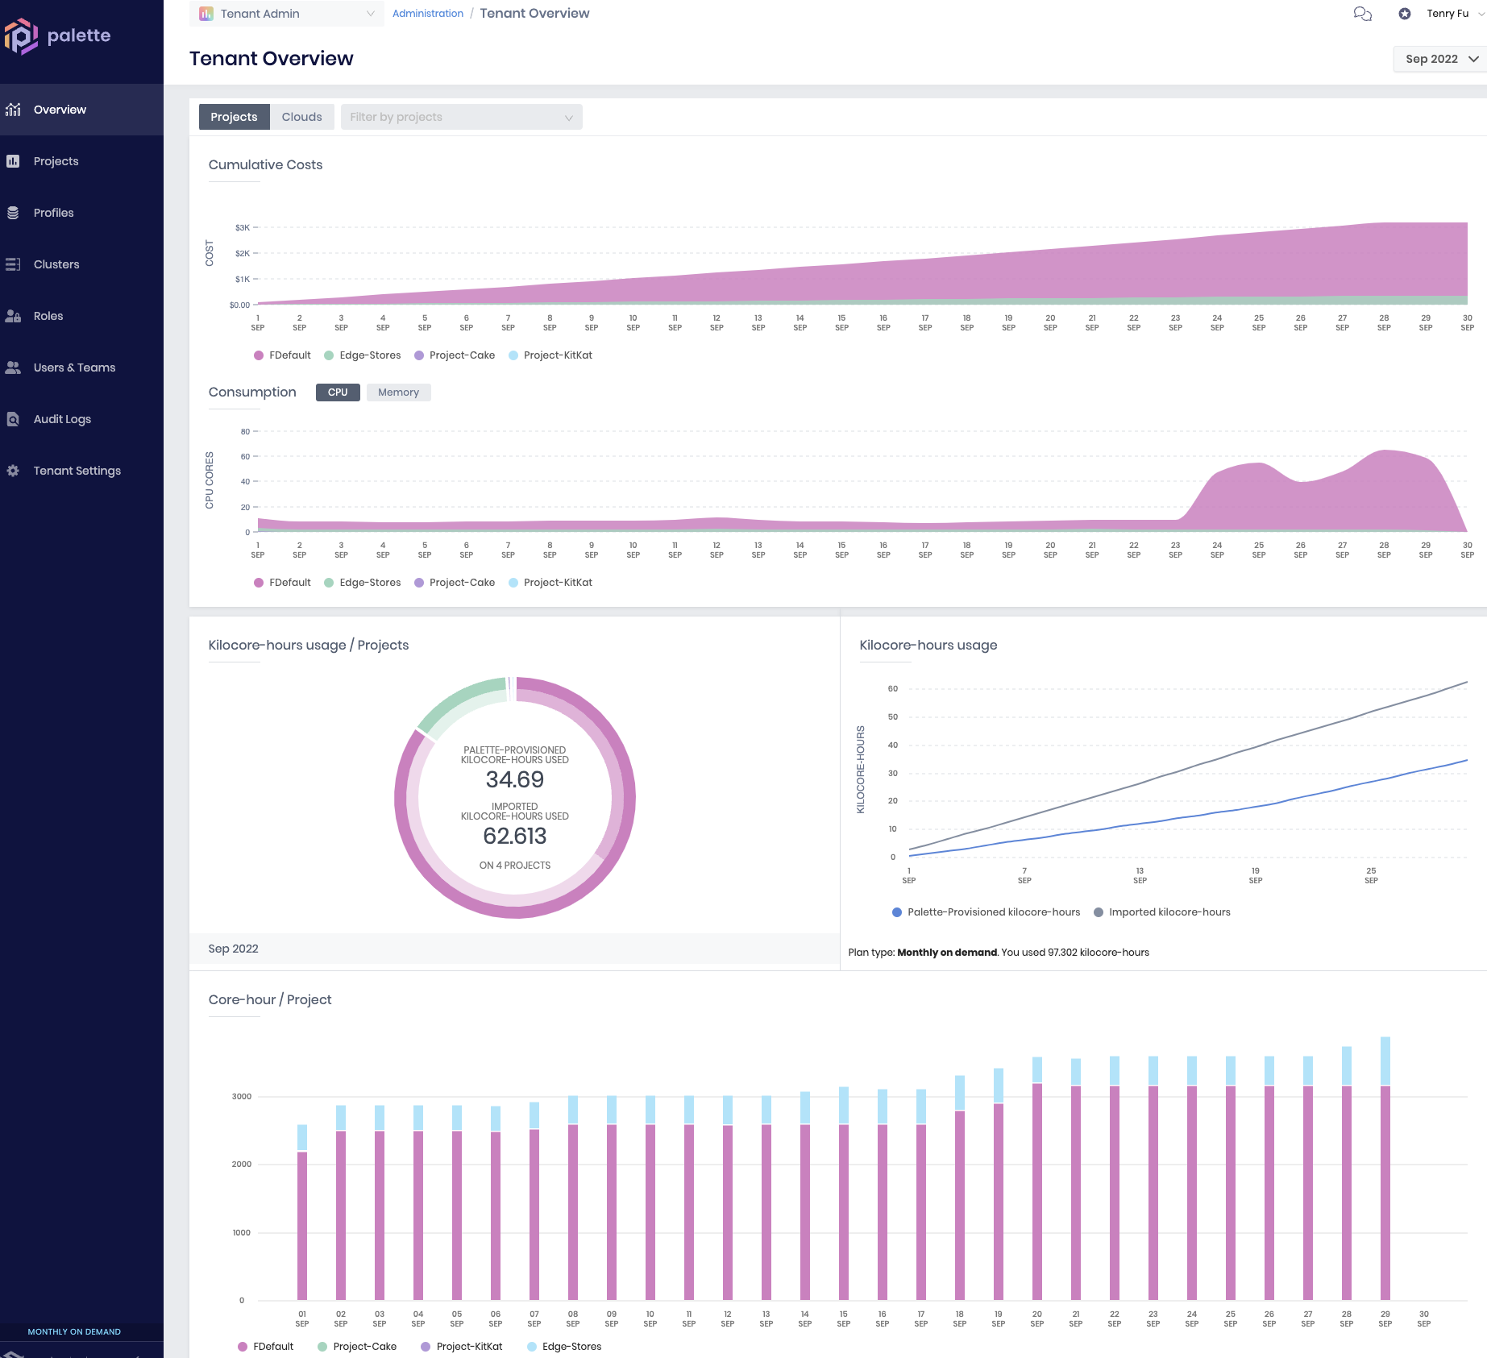Viewport: 1487px width, 1358px height.
Task: Click the Tenant Overview page heading
Action: 272,59
